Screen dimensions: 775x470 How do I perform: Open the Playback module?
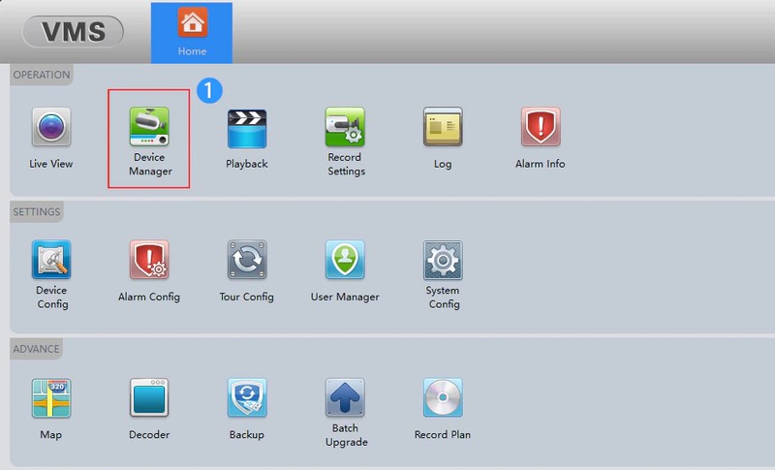[246, 127]
